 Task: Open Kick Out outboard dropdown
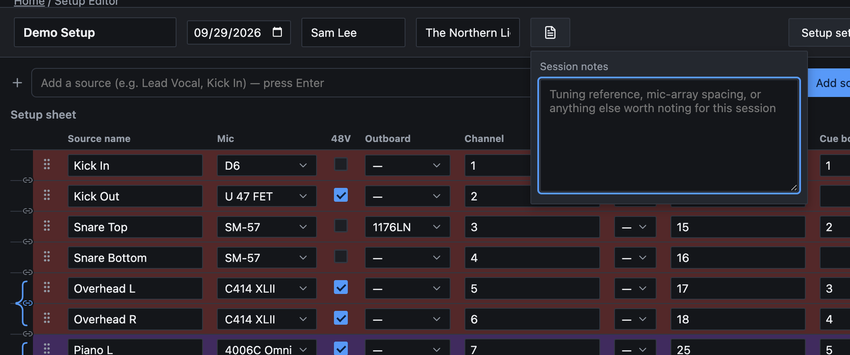pos(407,196)
